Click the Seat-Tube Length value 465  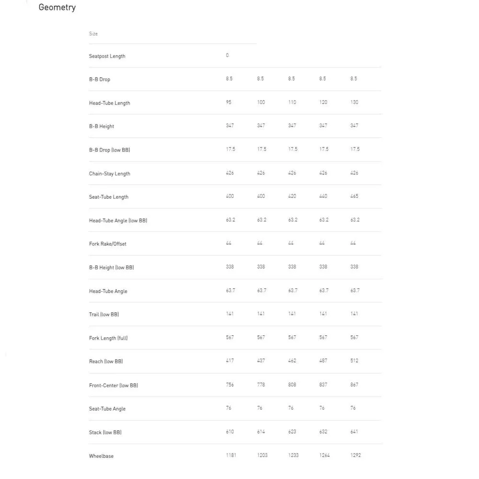tap(354, 196)
